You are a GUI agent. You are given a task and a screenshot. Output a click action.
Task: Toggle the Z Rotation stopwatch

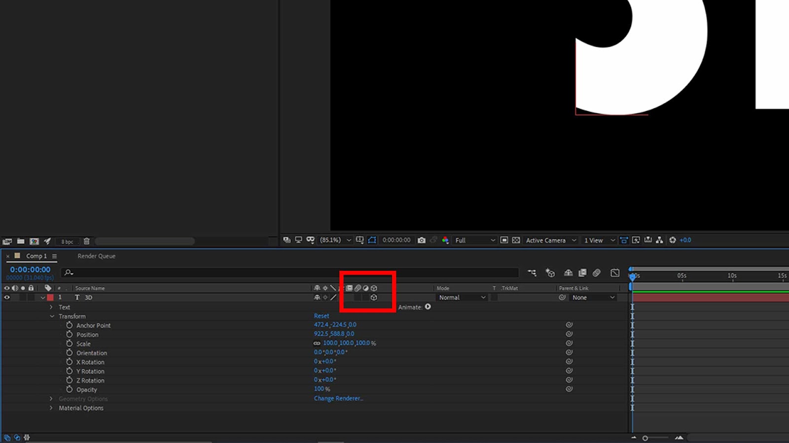pyautogui.click(x=70, y=380)
